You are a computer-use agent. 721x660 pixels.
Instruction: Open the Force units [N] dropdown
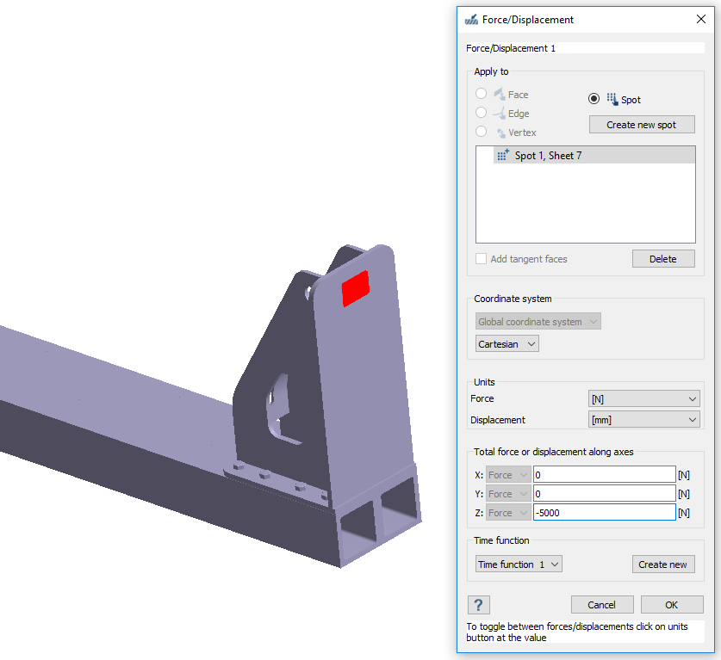pos(643,399)
